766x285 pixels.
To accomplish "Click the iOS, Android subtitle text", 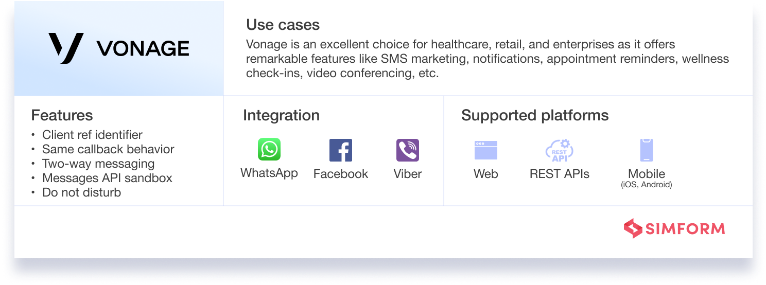I will [647, 185].
